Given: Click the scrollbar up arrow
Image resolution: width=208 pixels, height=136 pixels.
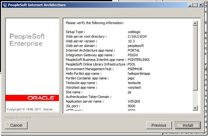Looking at the screenshot, I should point(195,23).
